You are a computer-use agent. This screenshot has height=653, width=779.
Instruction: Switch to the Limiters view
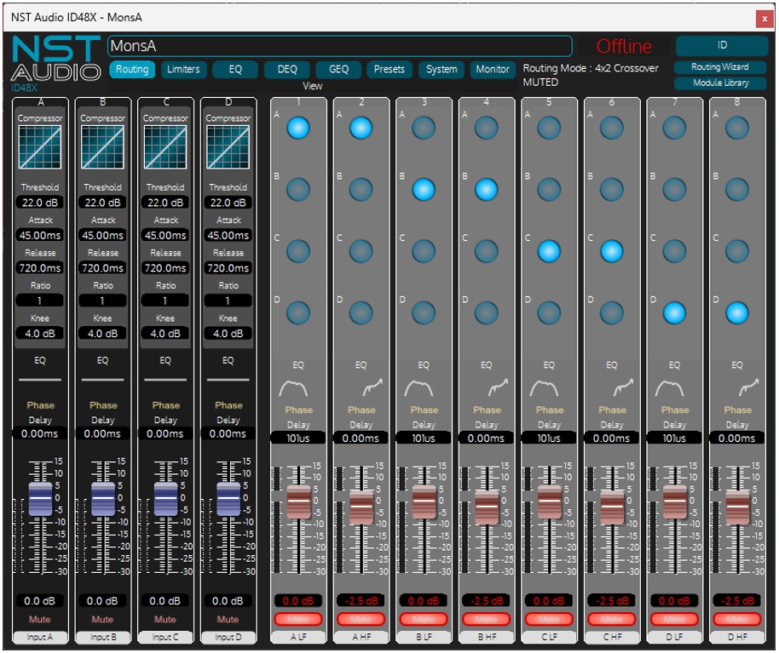(x=183, y=70)
